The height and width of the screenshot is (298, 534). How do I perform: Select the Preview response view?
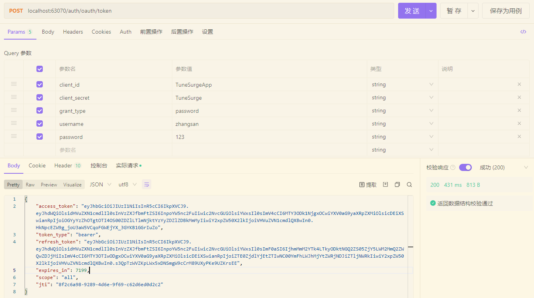pos(49,185)
